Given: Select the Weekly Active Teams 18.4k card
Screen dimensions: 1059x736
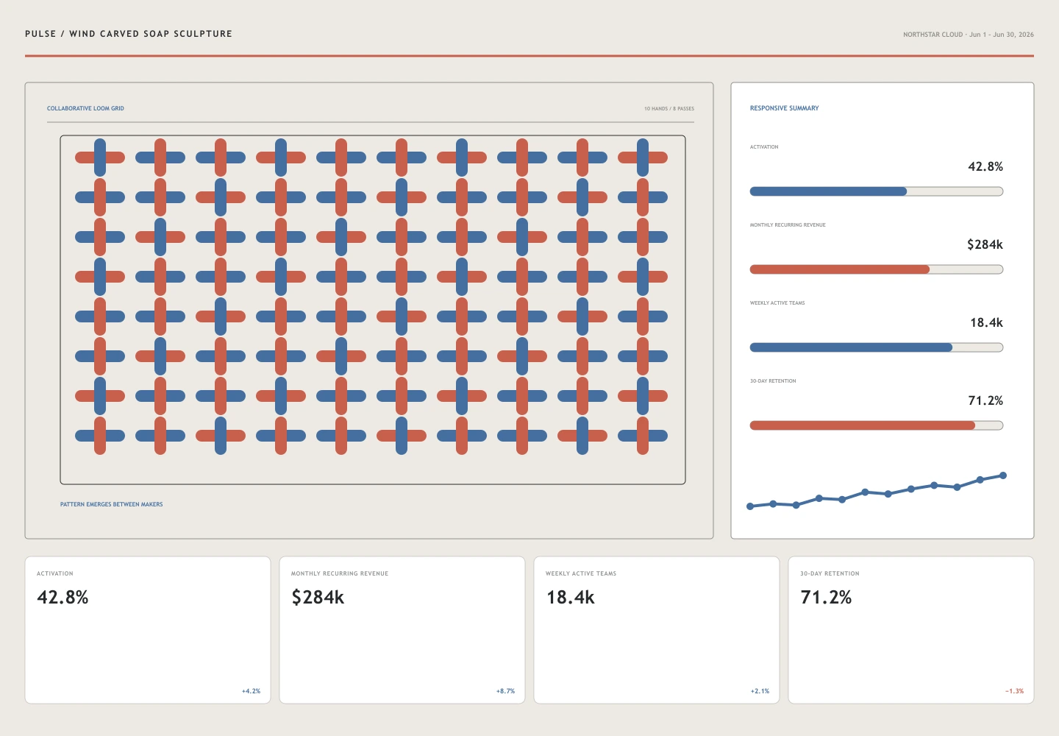Looking at the screenshot, I should pyautogui.click(x=657, y=630).
